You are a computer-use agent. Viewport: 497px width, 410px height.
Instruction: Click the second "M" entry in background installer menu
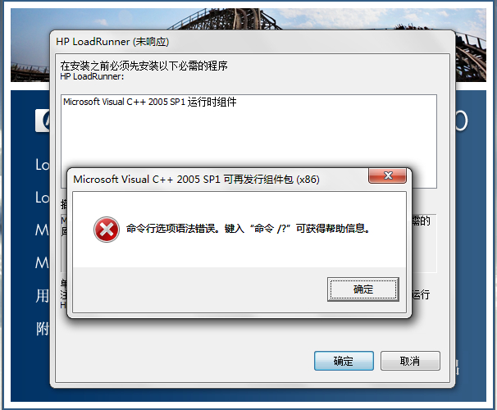[42, 262]
